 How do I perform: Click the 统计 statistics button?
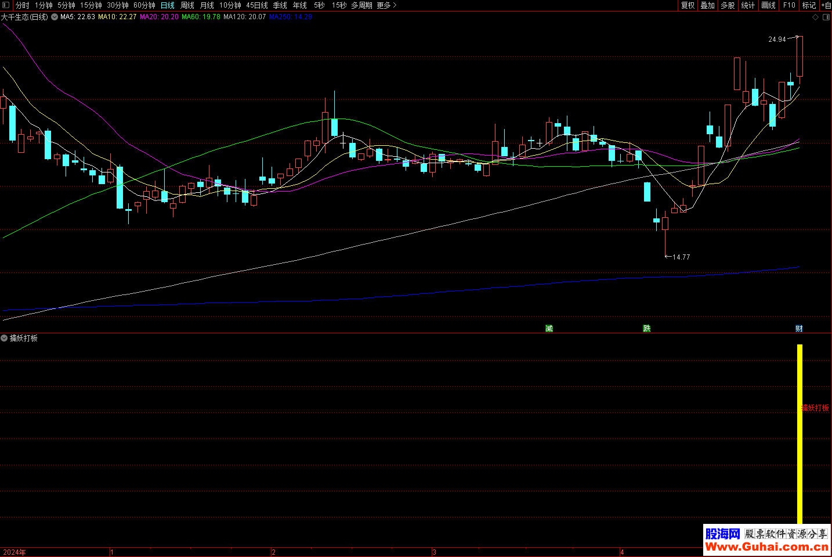coord(748,5)
